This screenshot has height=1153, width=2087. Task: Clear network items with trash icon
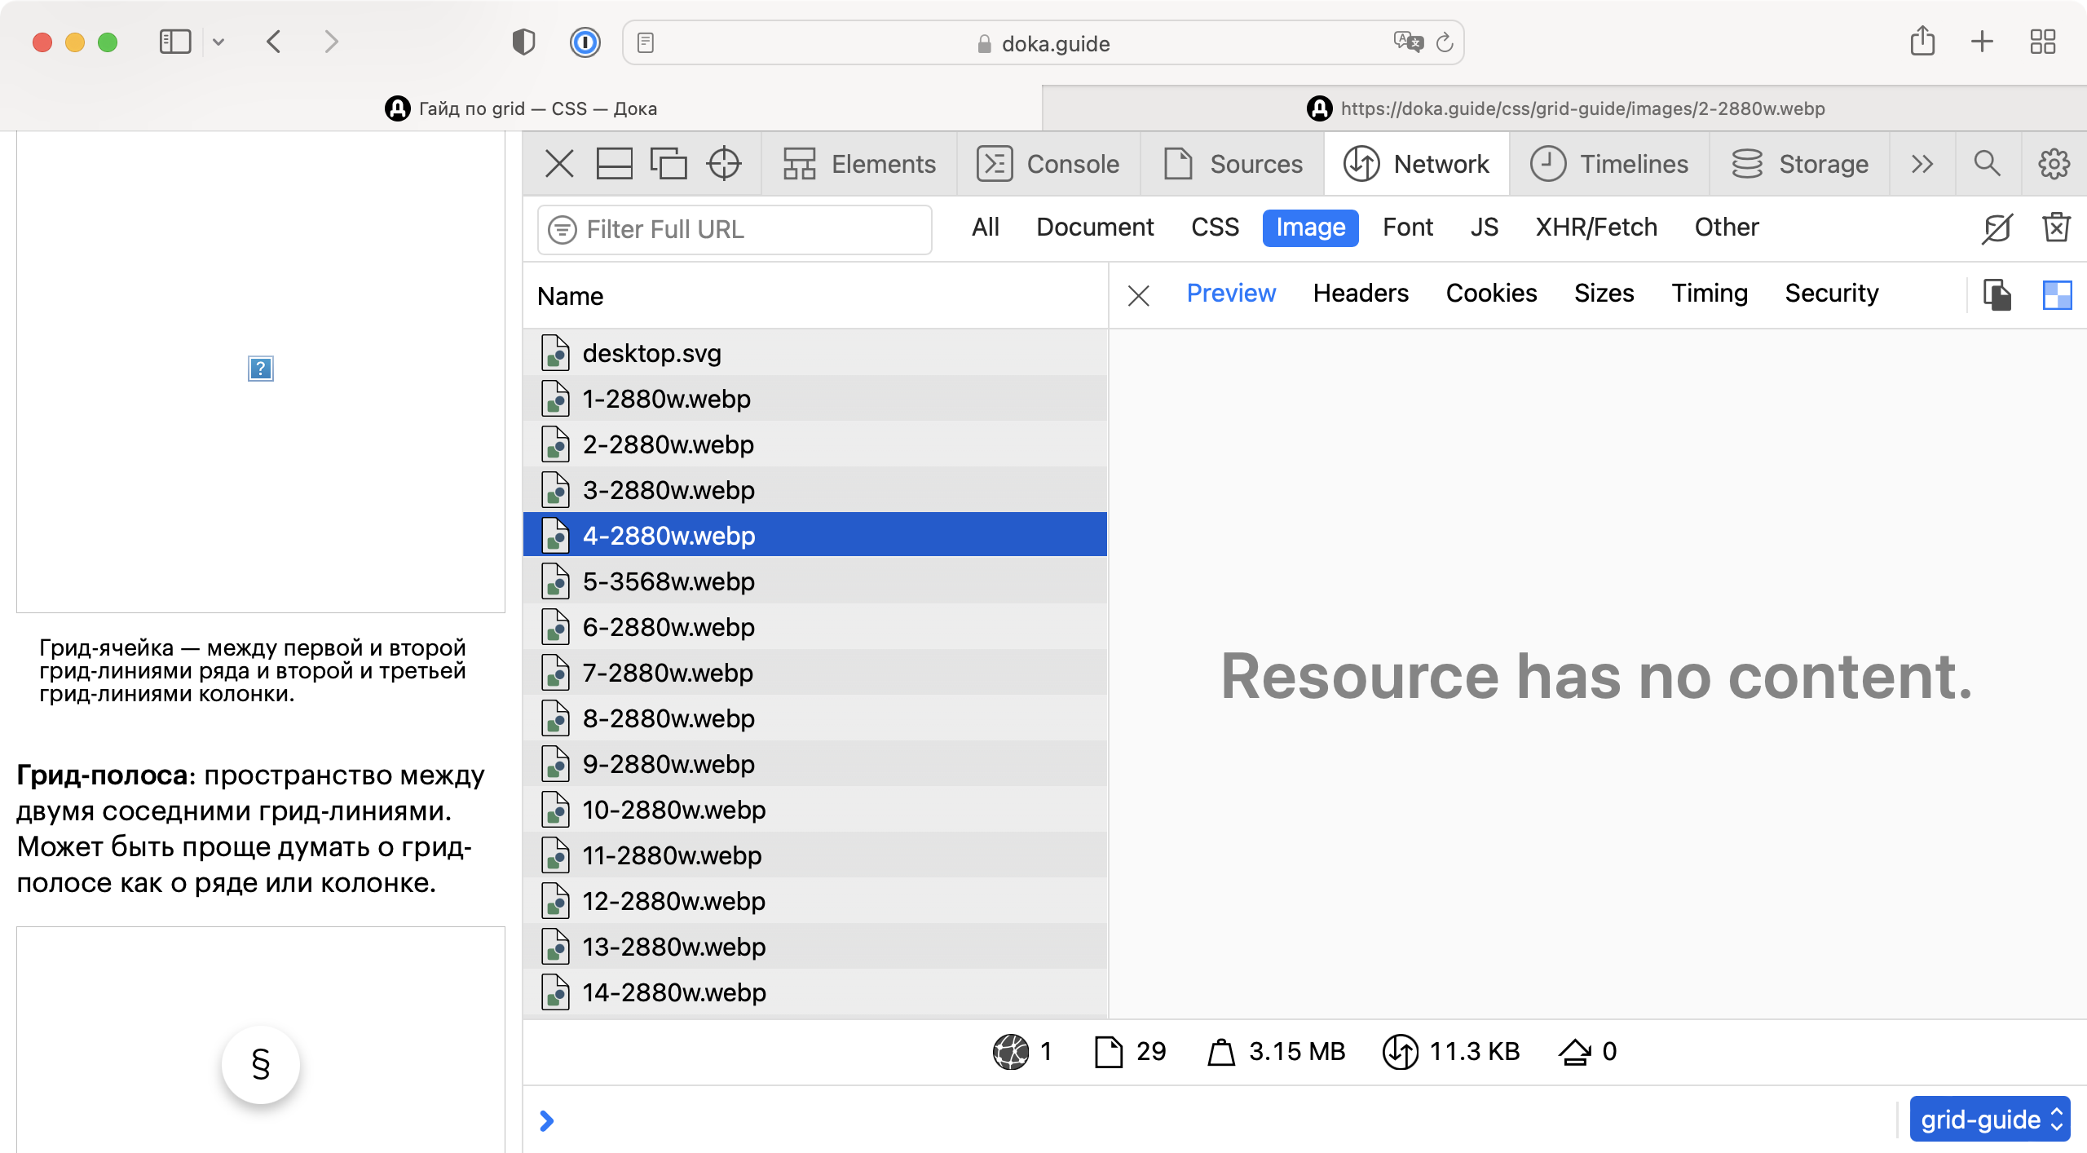click(x=2058, y=228)
